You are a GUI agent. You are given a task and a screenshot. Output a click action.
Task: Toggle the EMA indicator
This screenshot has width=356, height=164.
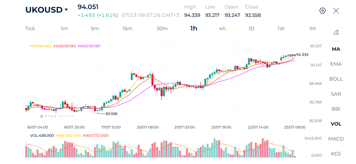tap(336, 64)
